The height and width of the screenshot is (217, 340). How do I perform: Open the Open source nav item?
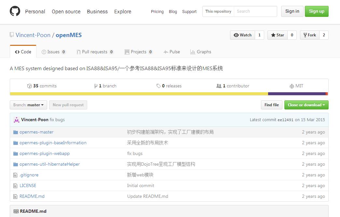point(66,11)
